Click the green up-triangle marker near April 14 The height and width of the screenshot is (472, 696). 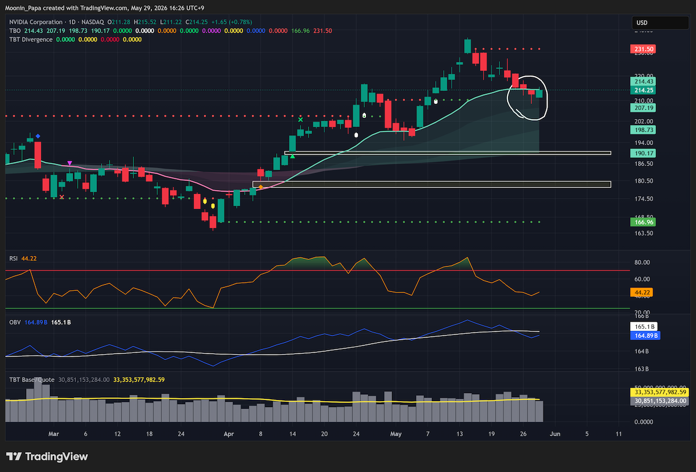click(x=293, y=155)
